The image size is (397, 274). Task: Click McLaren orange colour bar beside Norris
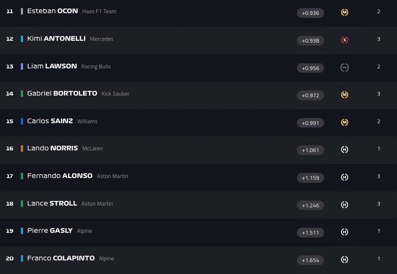(x=22, y=148)
